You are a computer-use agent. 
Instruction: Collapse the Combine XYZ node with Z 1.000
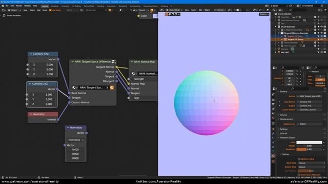[31, 54]
